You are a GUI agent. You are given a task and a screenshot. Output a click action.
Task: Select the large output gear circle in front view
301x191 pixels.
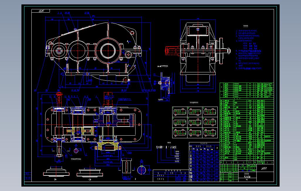[108, 51]
